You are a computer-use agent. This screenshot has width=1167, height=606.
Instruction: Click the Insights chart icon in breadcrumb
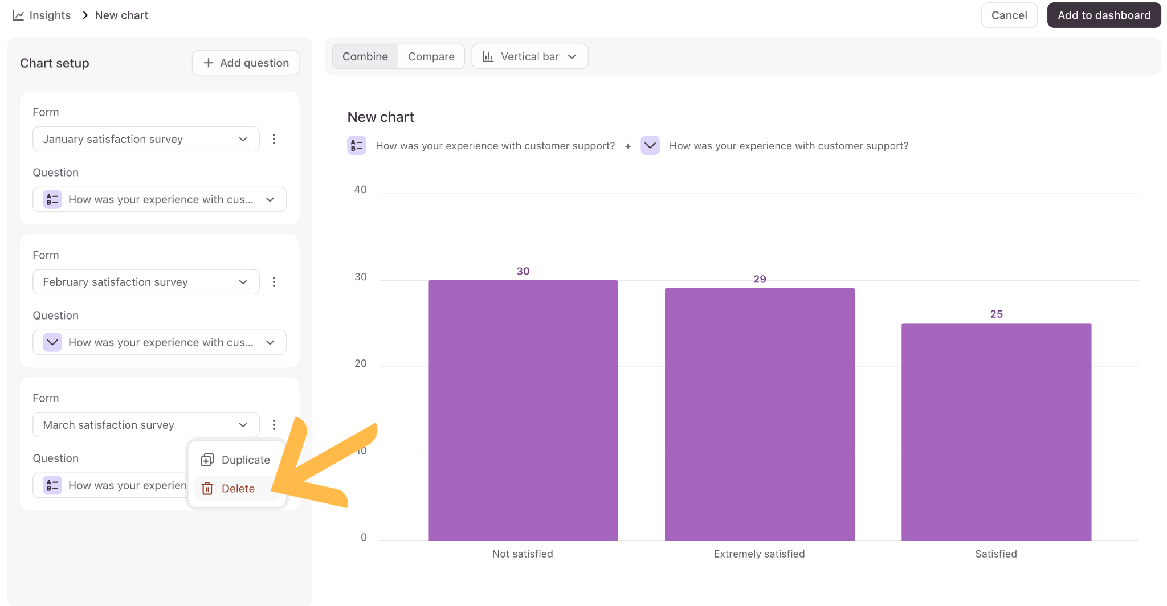click(x=18, y=15)
